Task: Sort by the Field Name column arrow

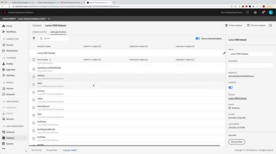Action: pos(50,60)
